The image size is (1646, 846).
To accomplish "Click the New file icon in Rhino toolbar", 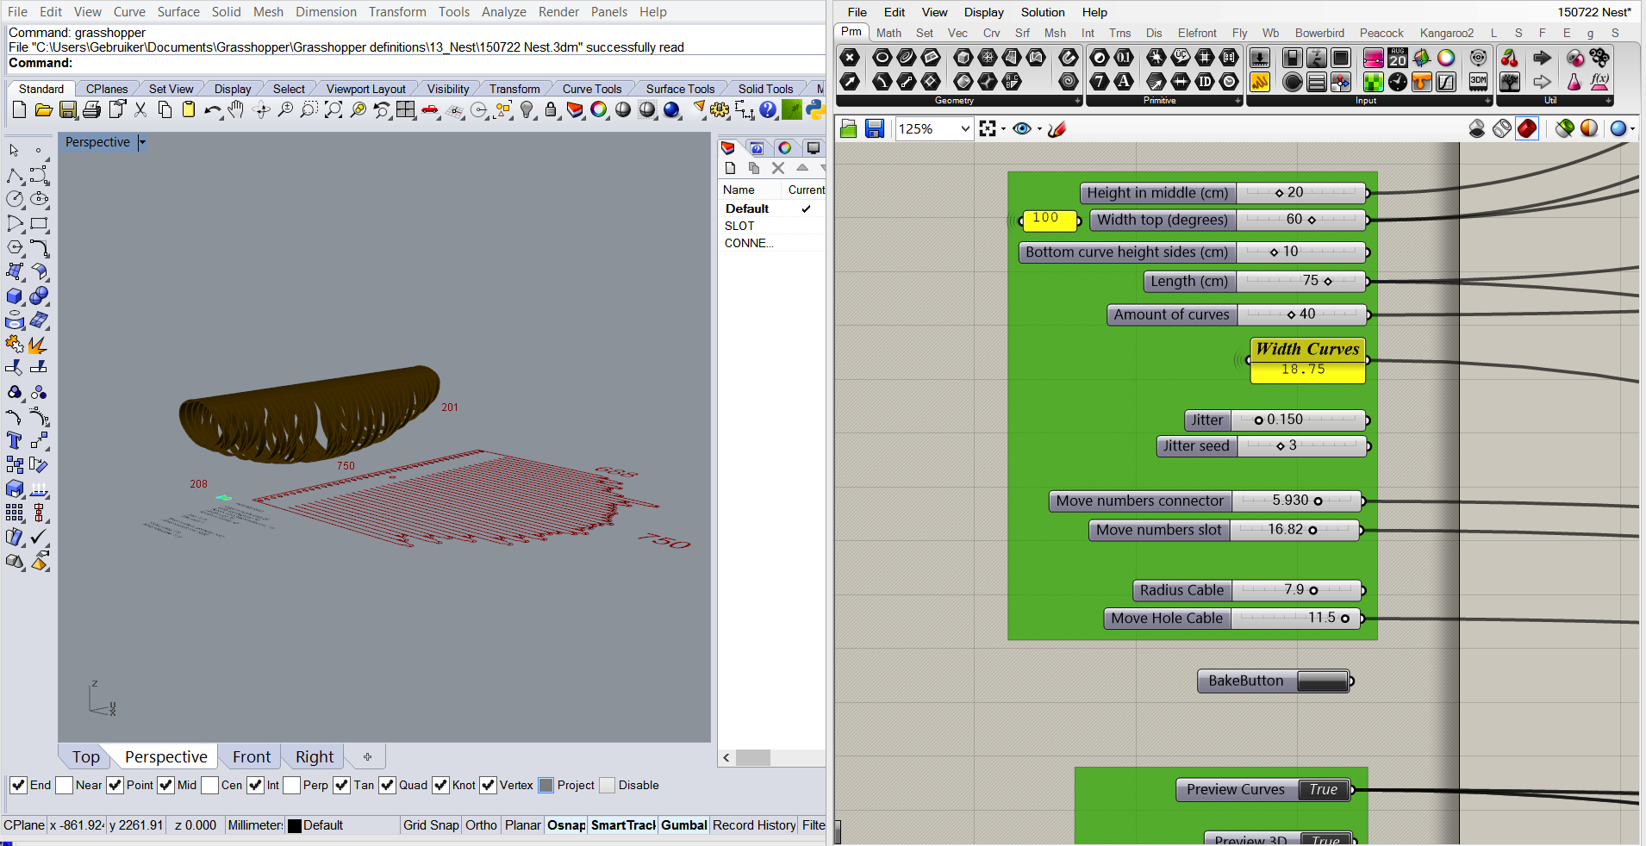I will [x=19, y=110].
